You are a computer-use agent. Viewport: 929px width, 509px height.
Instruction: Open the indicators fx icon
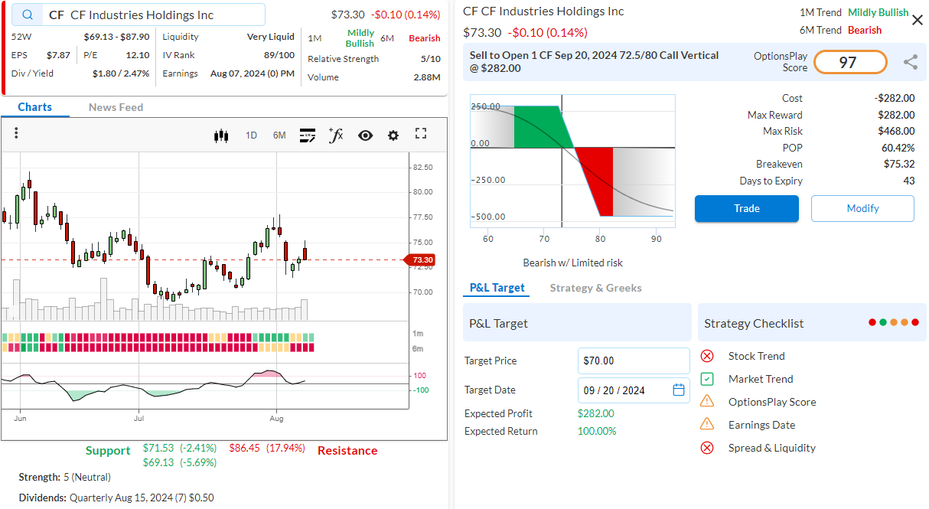point(335,135)
